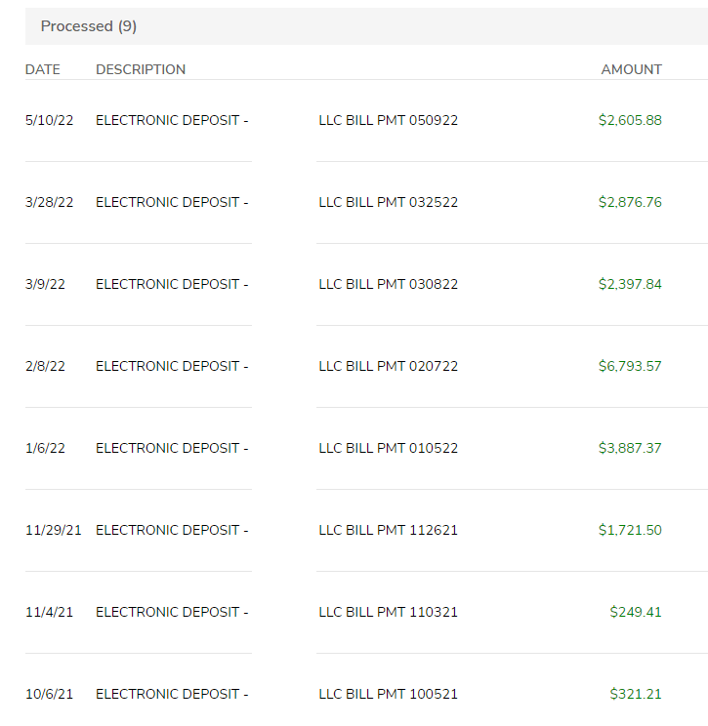Viewport: 708px width, 726px height.
Task: Click the $2,605.88 deposit amount
Action: [x=630, y=120]
